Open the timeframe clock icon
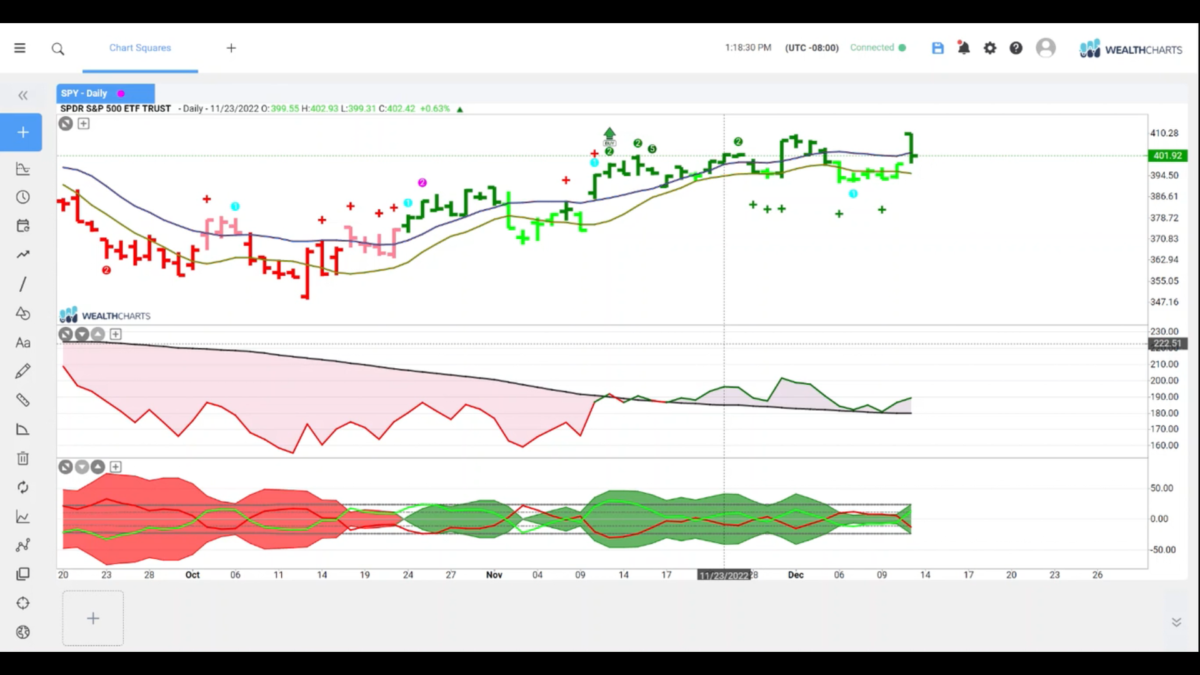The height and width of the screenshot is (675, 1200). pos(23,197)
